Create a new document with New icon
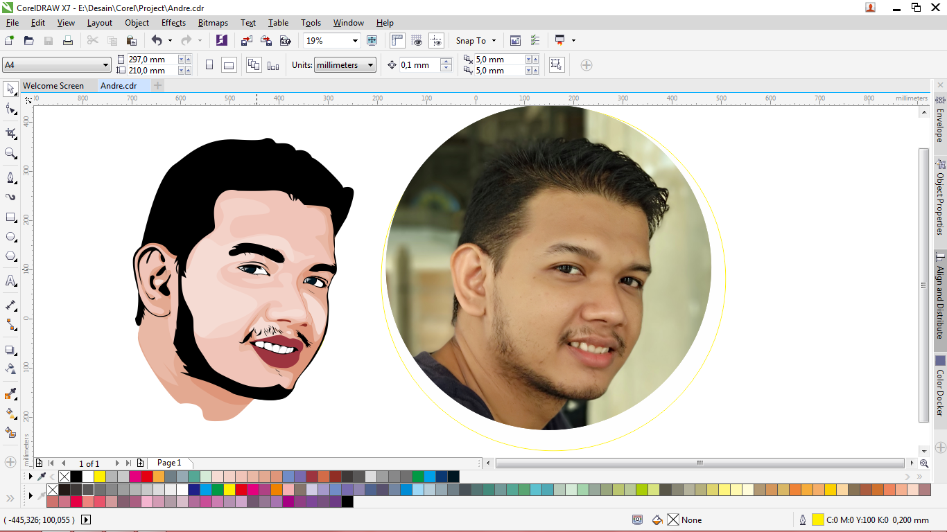This screenshot has height=532, width=947. coord(10,41)
